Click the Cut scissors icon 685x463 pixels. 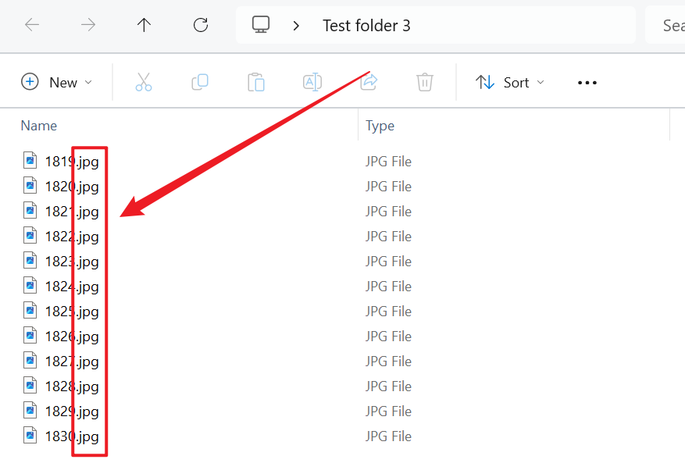coord(144,82)
